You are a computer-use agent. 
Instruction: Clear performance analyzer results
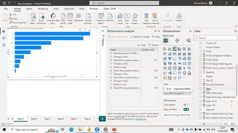(142, 45)
